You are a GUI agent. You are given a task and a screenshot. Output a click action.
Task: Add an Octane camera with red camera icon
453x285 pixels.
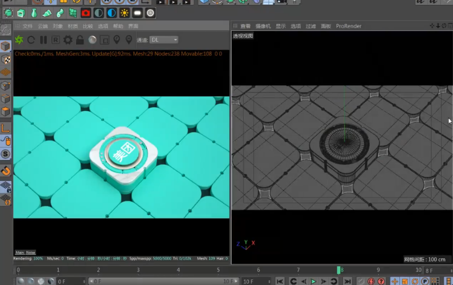coord(86,13)
